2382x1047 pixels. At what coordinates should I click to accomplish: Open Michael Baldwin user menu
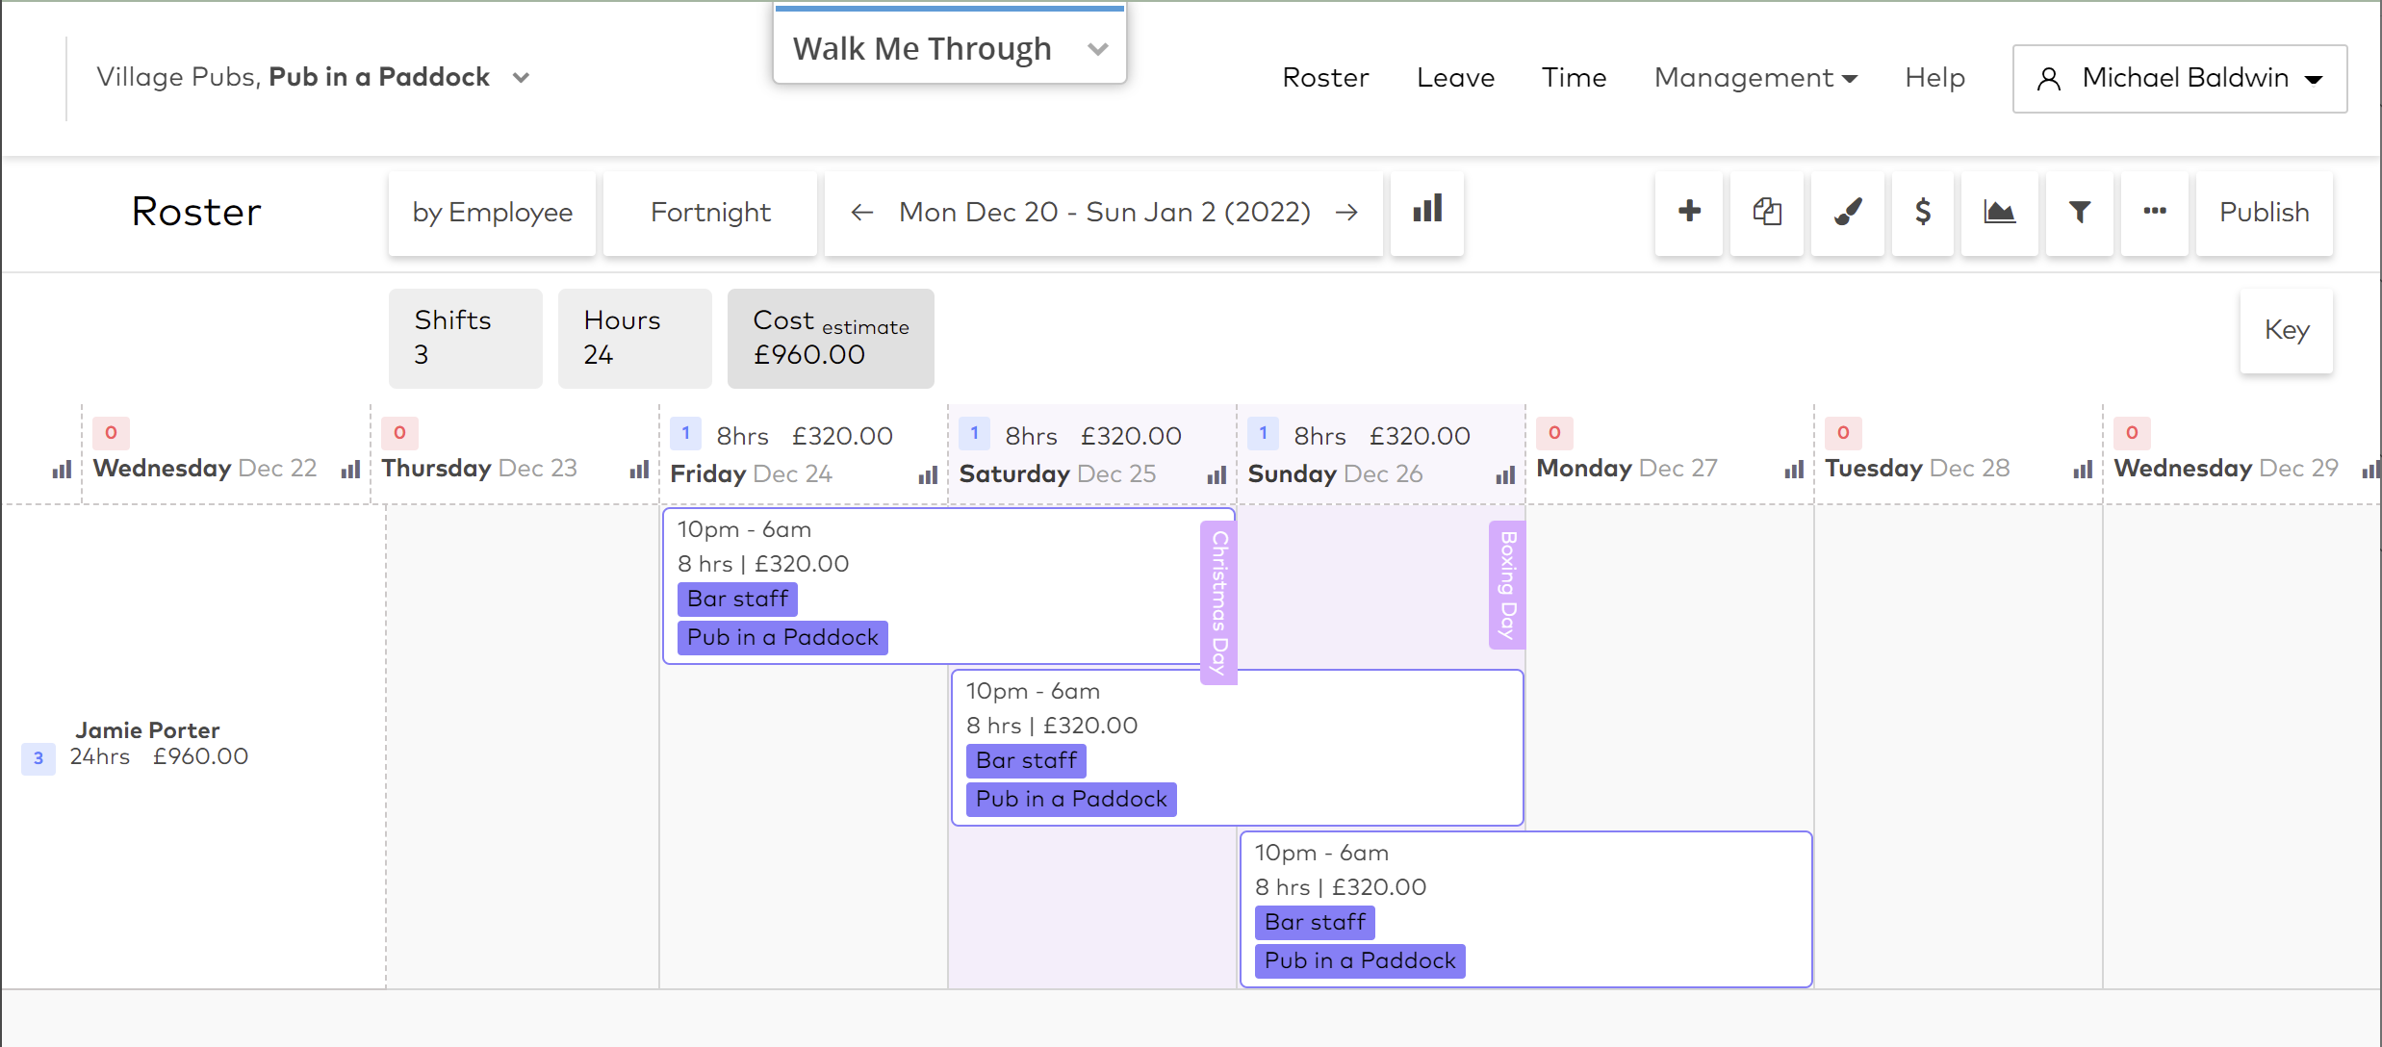click(2180, 79)
